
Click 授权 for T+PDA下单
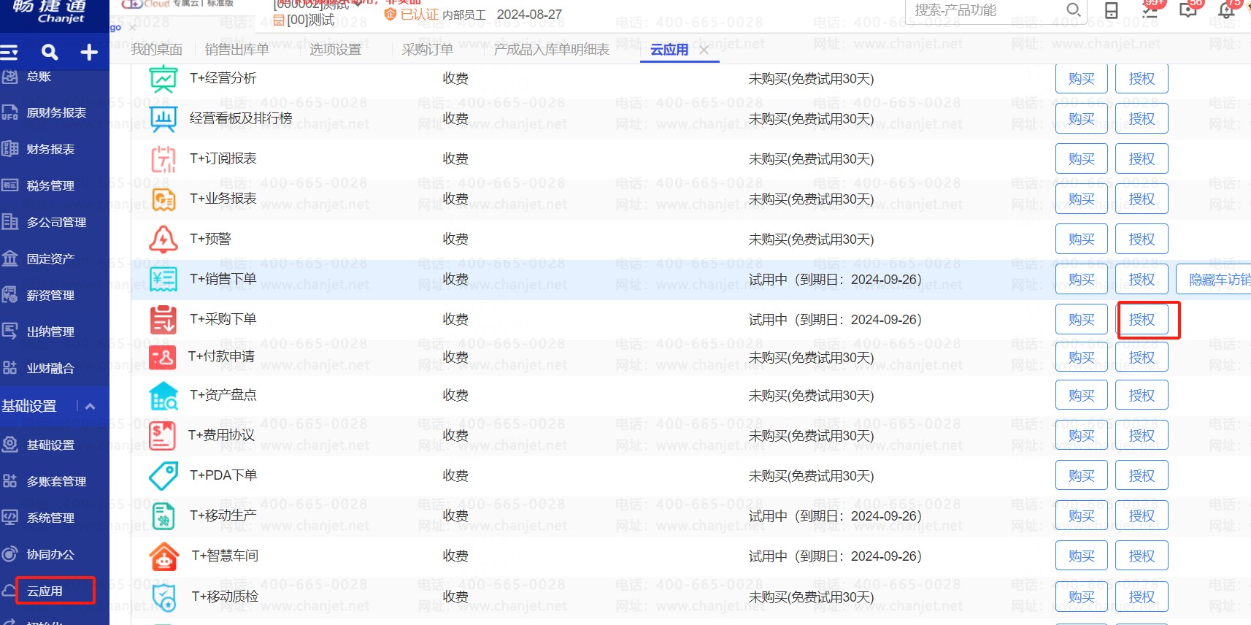(x=1142, y=476)
